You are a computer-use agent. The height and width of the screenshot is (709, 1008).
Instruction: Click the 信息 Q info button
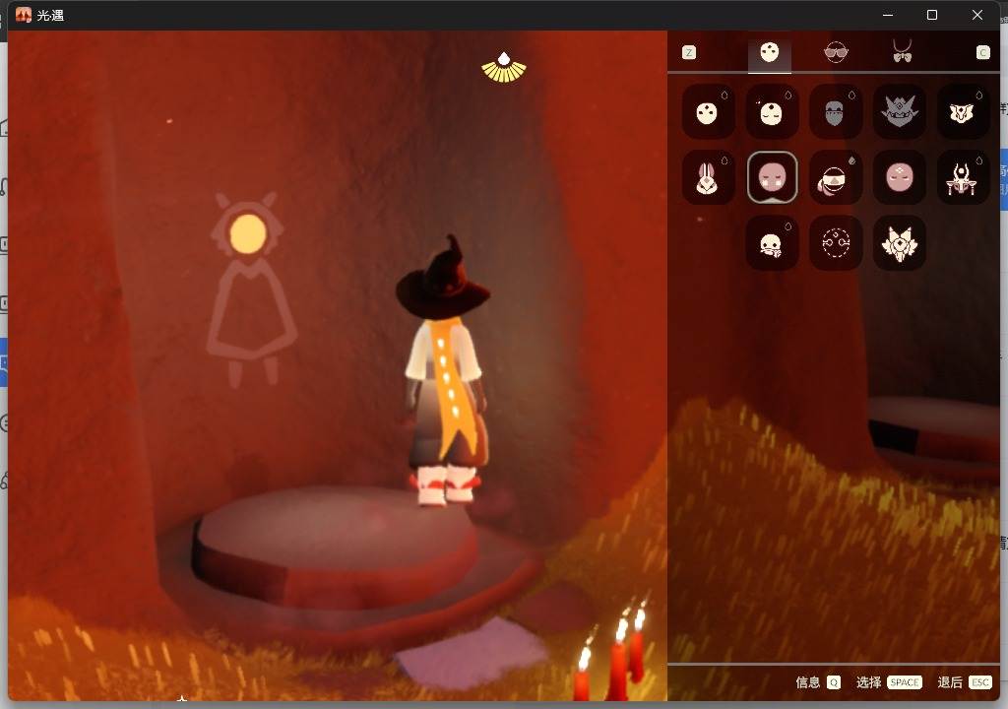[x=818, y=682]
